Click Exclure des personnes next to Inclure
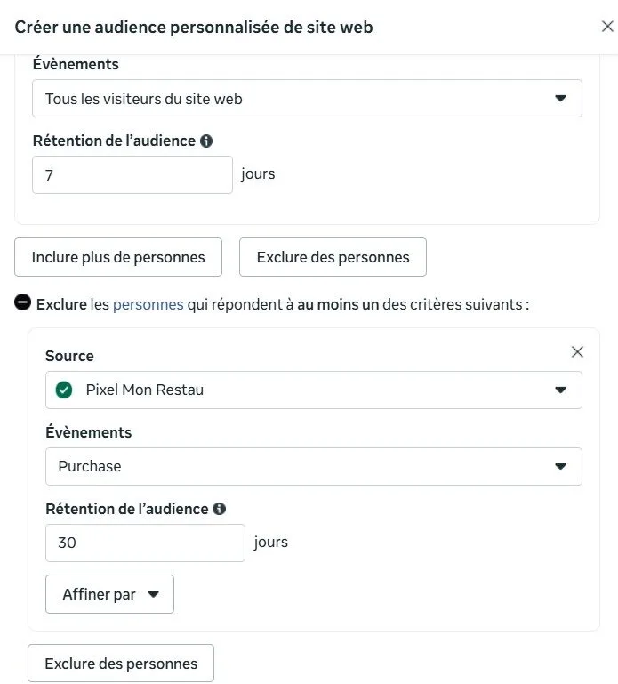Image resolution: width=618 pixels, height=684 pixels. (333, 257)
